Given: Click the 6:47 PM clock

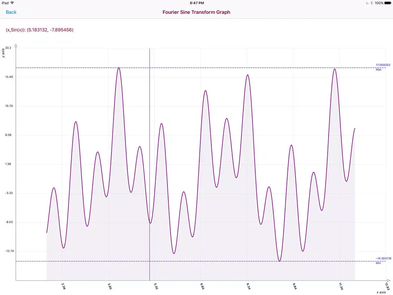Looking at the screenshot, I should [197, 3].
